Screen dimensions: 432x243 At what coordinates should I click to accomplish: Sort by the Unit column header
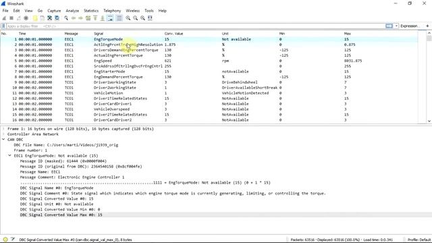(225, 34)
